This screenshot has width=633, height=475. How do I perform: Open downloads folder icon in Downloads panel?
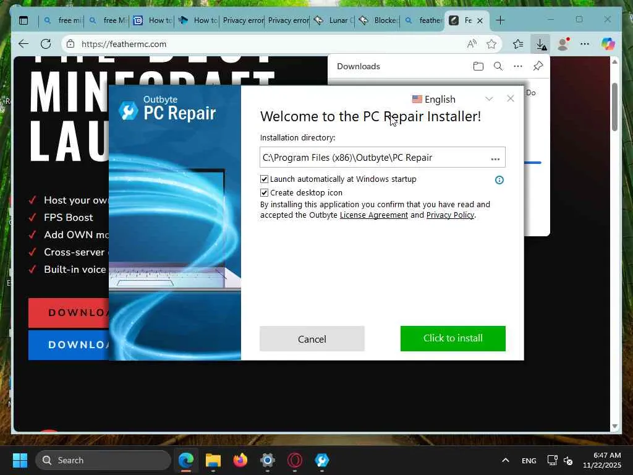478,66
